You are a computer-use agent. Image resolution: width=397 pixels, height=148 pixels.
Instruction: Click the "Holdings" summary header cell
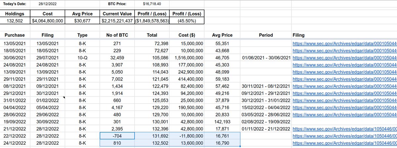coord(15,14)
